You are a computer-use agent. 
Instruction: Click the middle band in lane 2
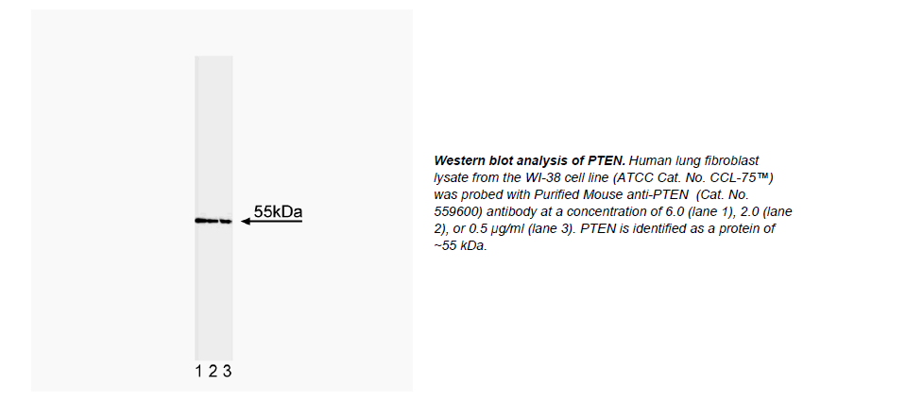coord(214,222)
